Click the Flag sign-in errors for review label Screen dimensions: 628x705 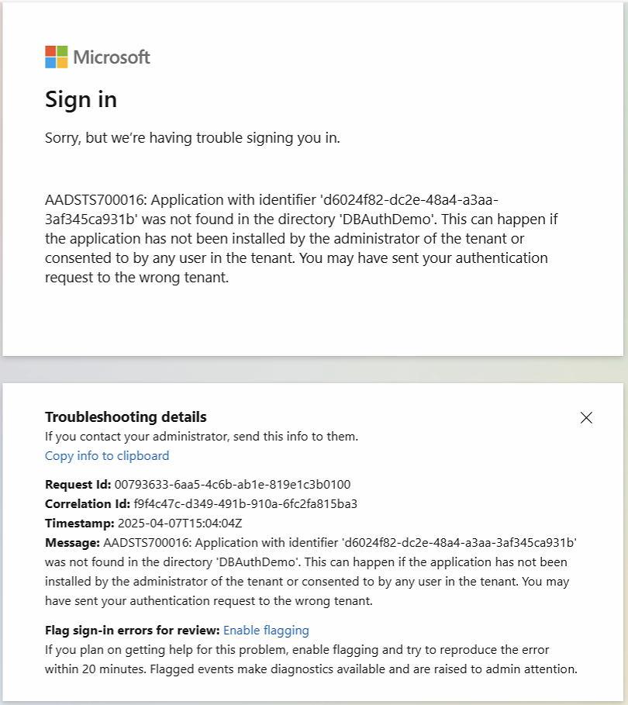[x=133, y=631]
